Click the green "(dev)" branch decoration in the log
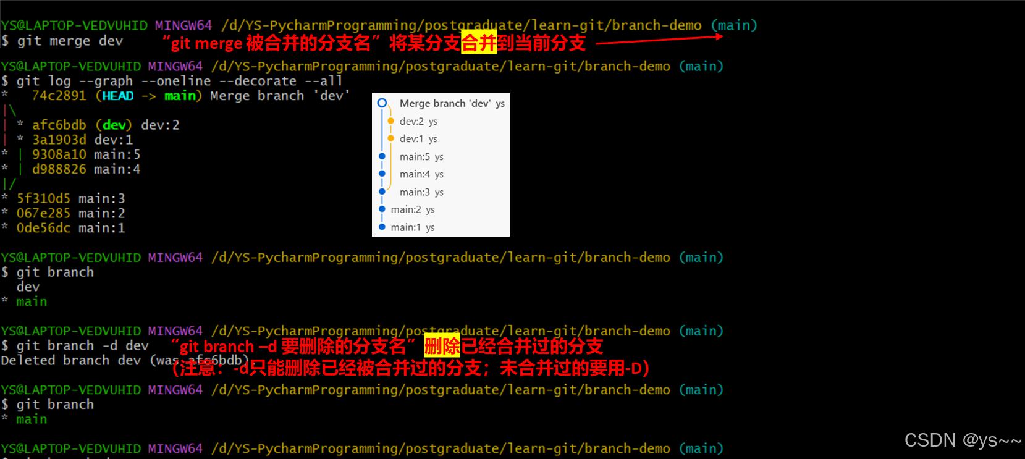The height and width of the screenshot is (459, 1025). point(114,125)
